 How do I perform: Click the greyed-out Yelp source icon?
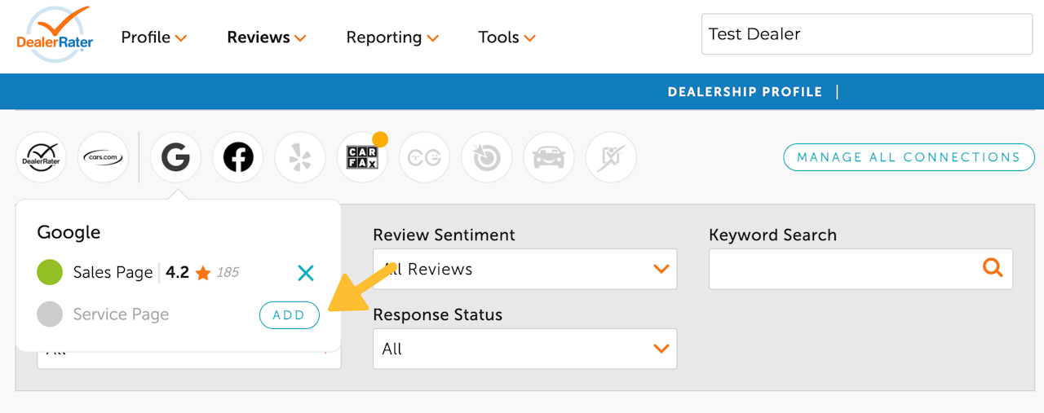[300, 157]
